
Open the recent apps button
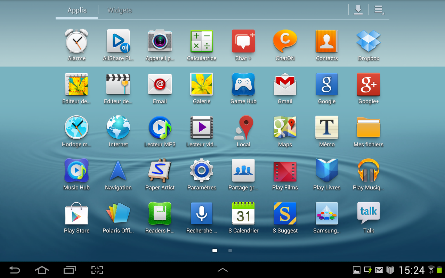pos(70,270)
